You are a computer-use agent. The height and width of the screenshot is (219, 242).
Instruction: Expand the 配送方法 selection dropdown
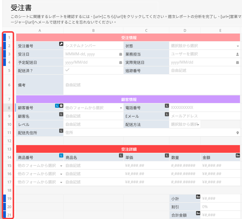click(198, 125)
